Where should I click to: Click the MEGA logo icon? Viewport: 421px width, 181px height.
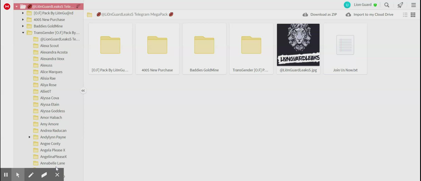point(7,7)
